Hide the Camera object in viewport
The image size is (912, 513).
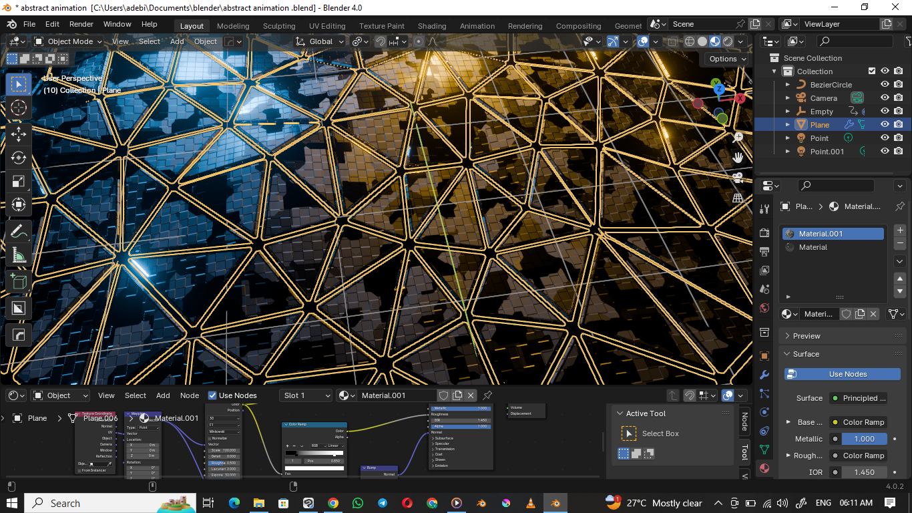pyautogui.click(x=885, y=98)
